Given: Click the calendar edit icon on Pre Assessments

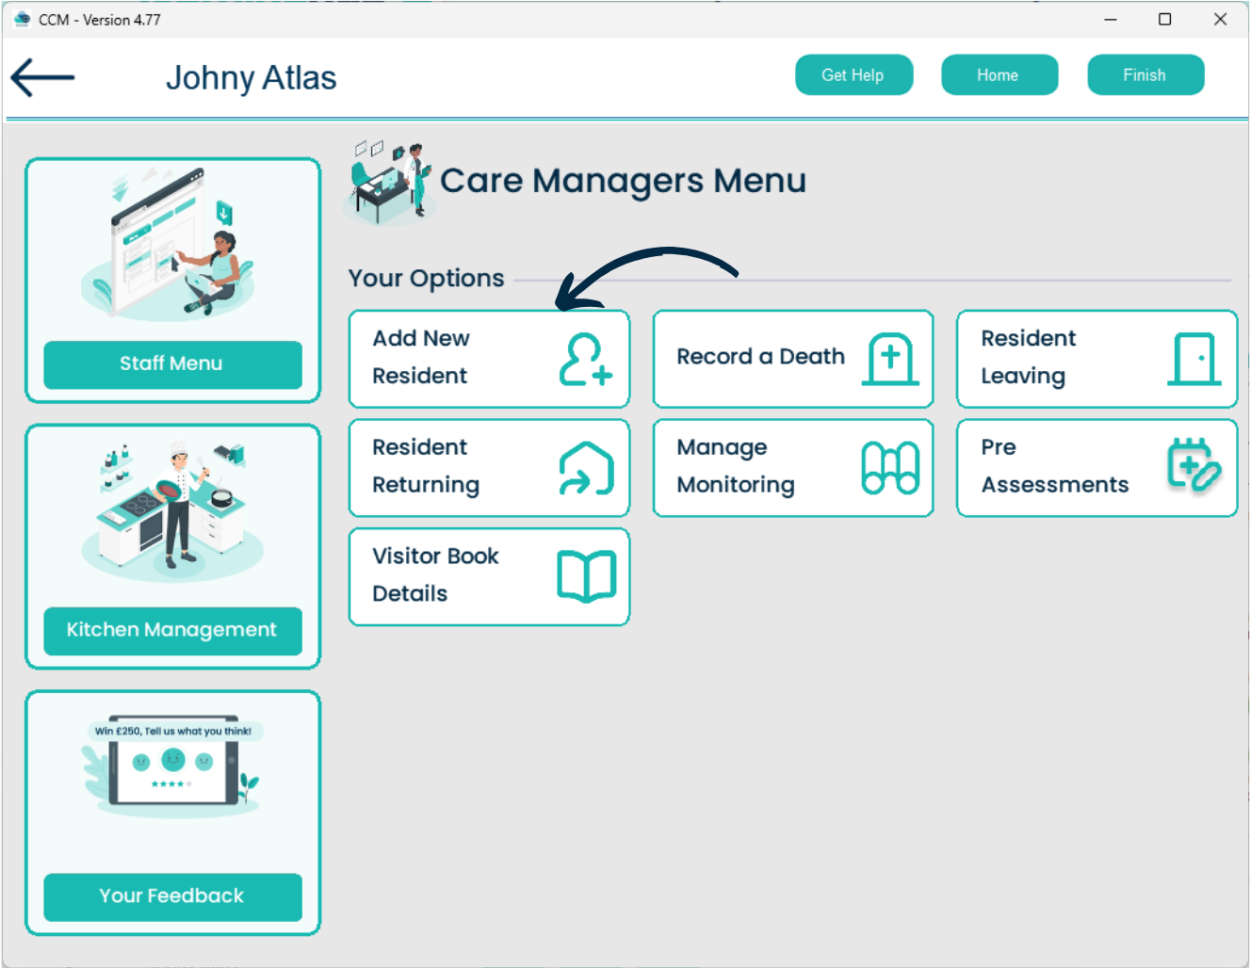Looking at the screenshot, I should (x=1194, y=464).
